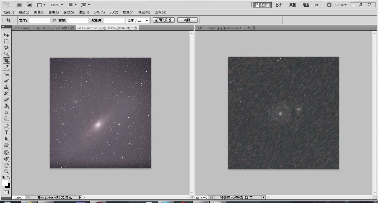This screenshot has height=203, width=378.
Task: Expand the CS Live menu
Action: (337, 5)
